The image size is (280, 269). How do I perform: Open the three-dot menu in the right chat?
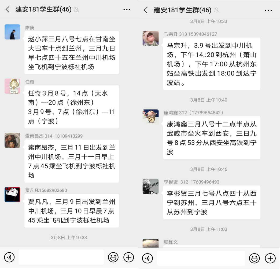click(x=268, y=10)
